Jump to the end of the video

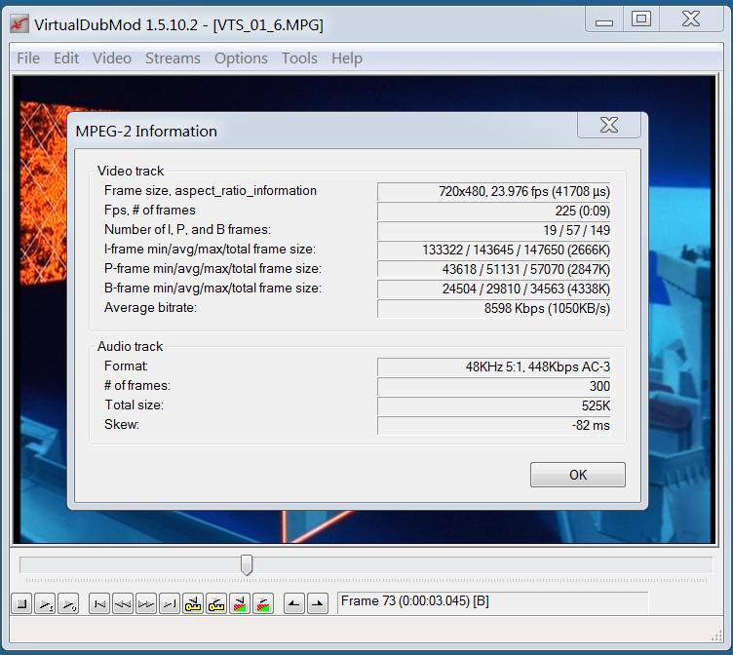click(x=170, y=603)
